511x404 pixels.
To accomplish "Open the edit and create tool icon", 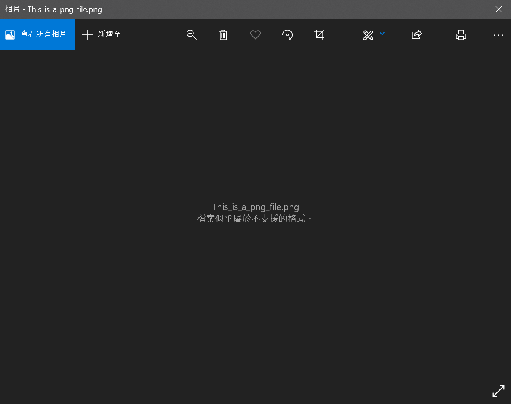I will click(368, 35).
